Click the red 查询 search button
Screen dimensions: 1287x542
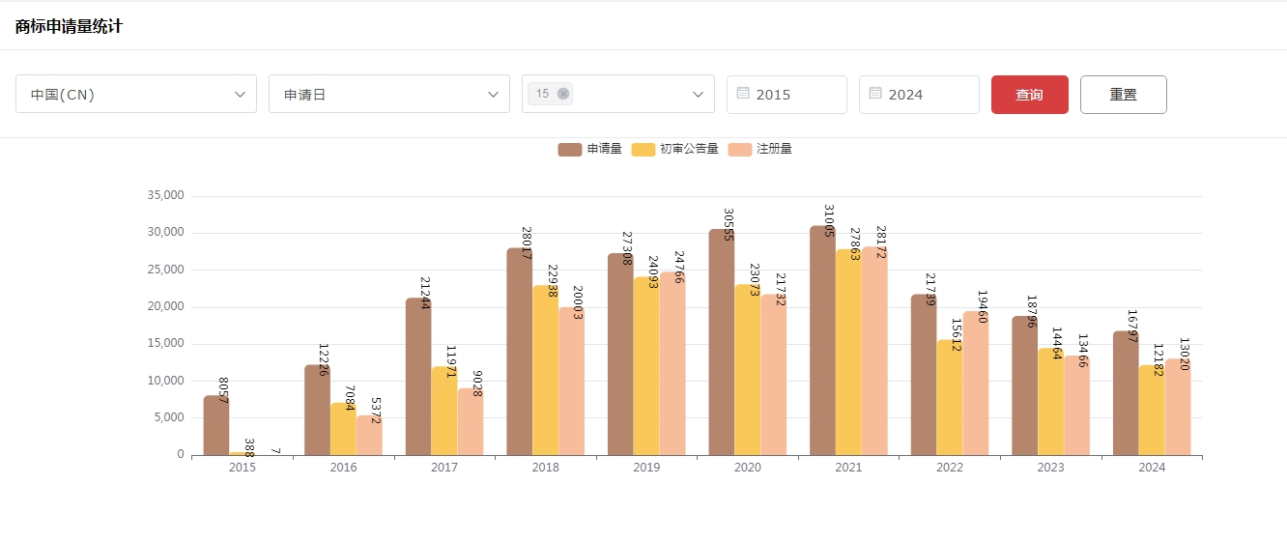click(1030, 95)
